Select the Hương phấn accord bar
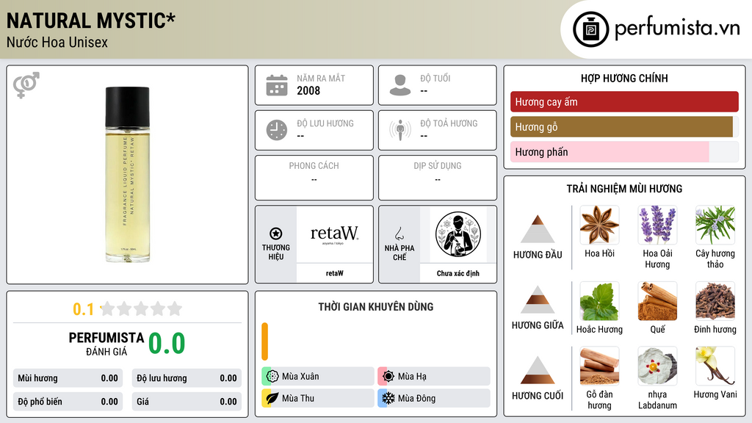This screenshot has width=752, height=423. pos(624,151)
